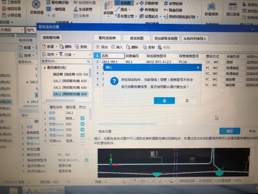Viewport: 258px width, 194px height.
Task: Click the 多管绘制 tool
Action: 173,4
